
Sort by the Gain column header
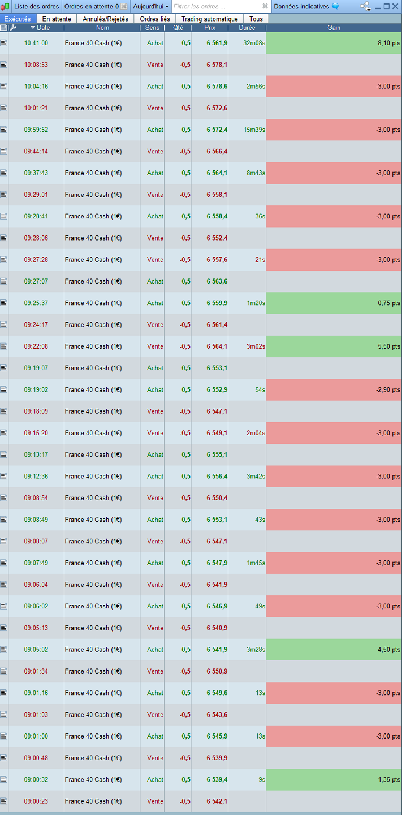(334, 28)
